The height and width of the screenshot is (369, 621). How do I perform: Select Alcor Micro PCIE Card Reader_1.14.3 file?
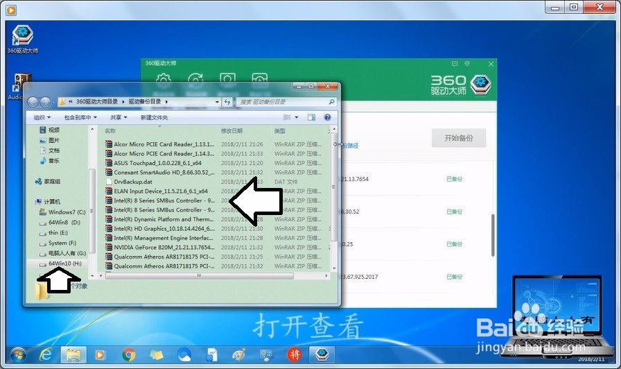(x=159, y=153)
